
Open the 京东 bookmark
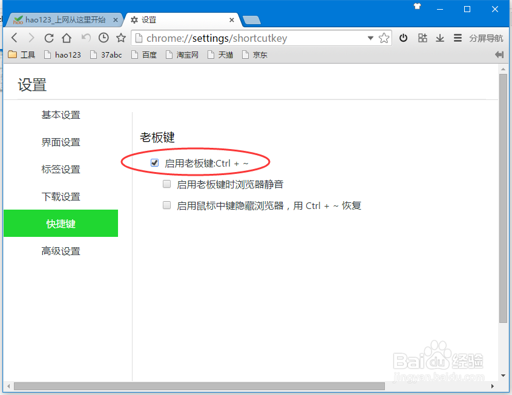[x=254, y=55]
